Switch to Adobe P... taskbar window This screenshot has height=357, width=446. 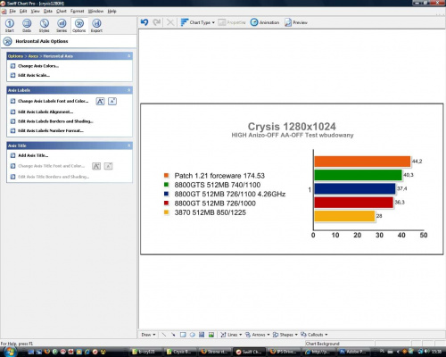[x=352, y=352]
